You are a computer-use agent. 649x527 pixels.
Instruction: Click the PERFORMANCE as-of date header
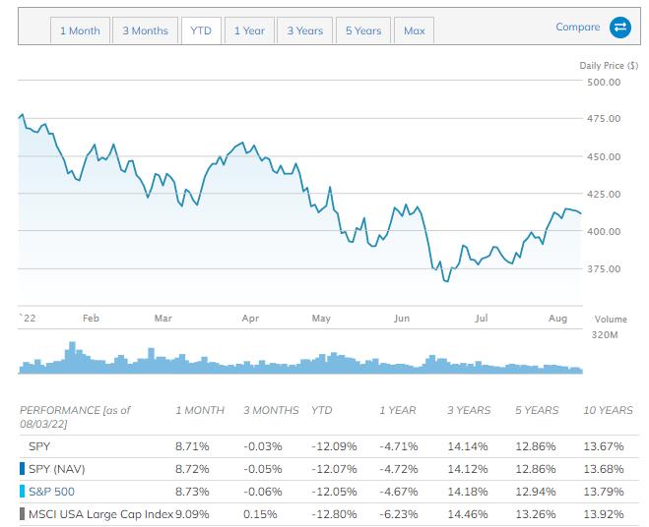[75, 417]
